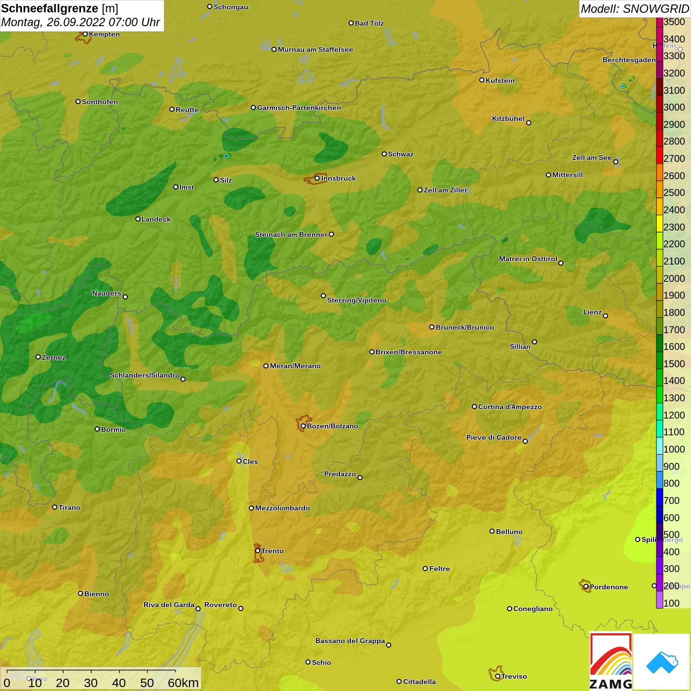Select the 'Bassano del Grappa' label
Screen dimensions: 691x691
350,641
